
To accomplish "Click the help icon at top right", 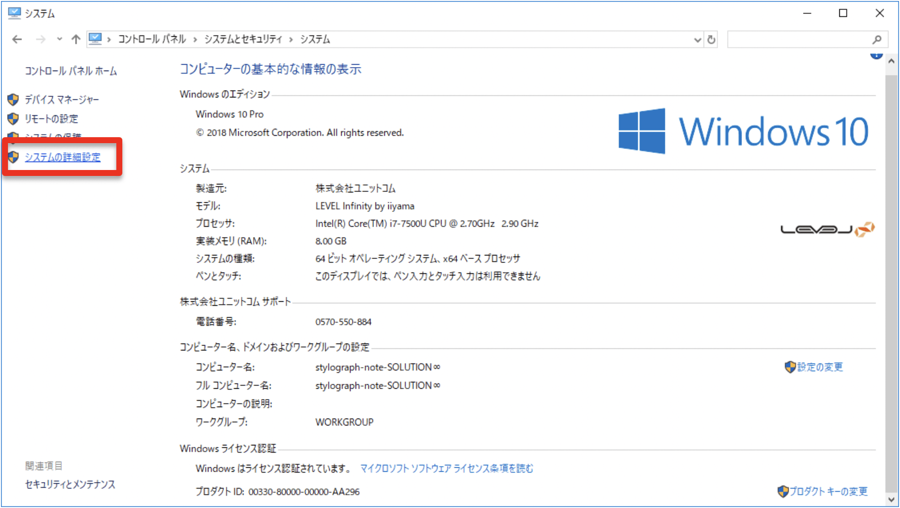I will 876,55.
